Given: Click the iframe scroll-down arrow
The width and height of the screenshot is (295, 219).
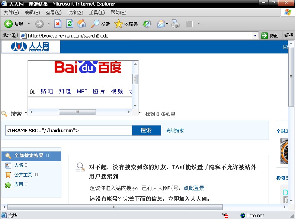Looking at the screenshot, I should [135, 106].
